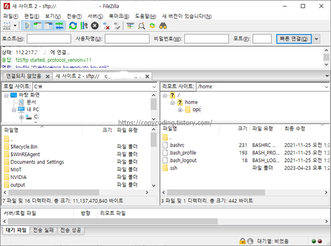
Task: Open 북마크(B) menu
Action: click(x=119, y=16)
